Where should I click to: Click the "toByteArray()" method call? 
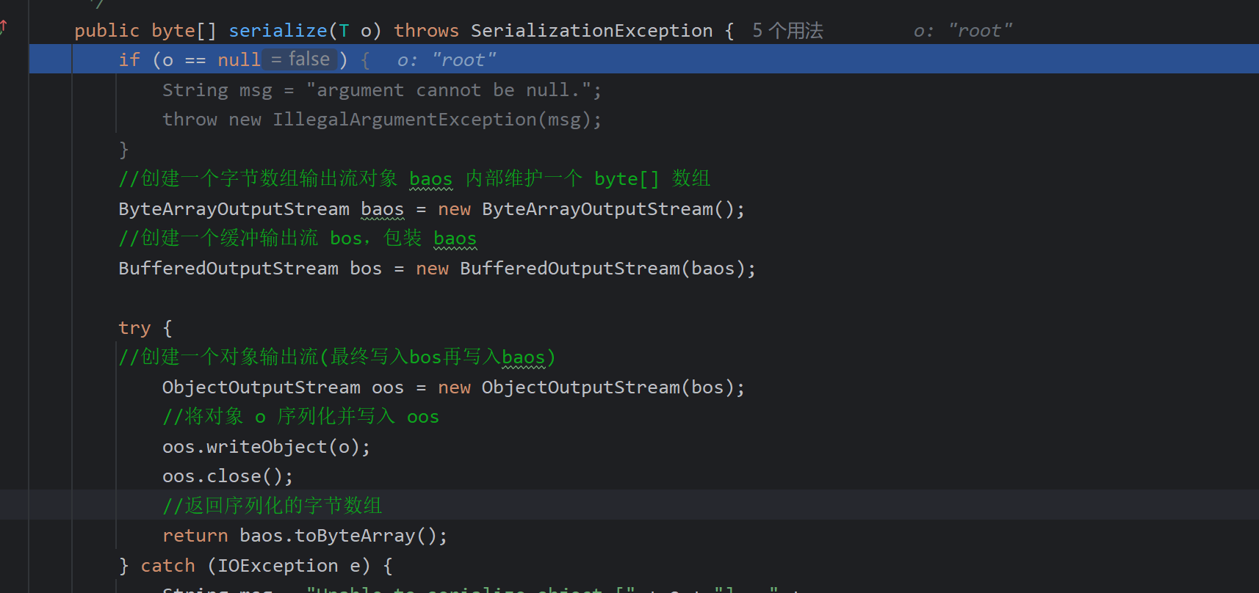click(x=366, y=536)
